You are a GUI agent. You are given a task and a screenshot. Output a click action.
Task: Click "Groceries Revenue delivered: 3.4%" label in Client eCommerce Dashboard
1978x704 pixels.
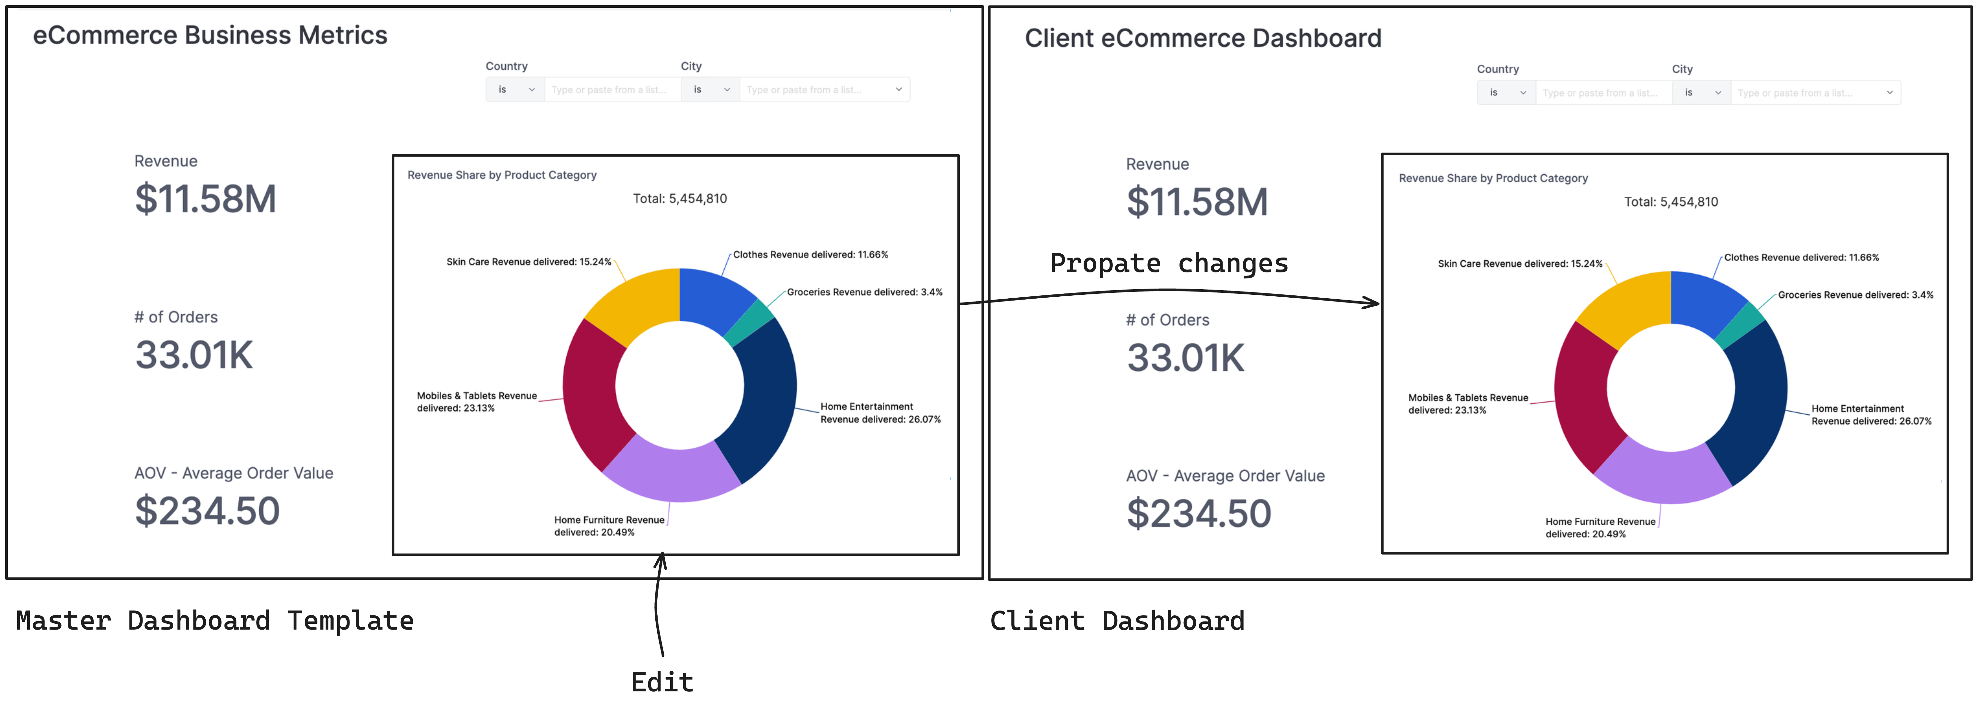(1856, 295)
